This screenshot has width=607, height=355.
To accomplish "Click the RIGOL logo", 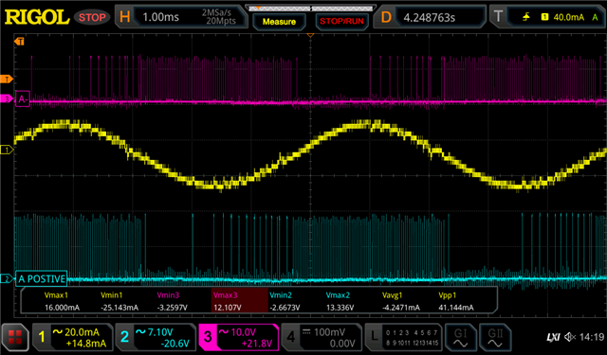I will pyautogui.click(x=37, y=17).
